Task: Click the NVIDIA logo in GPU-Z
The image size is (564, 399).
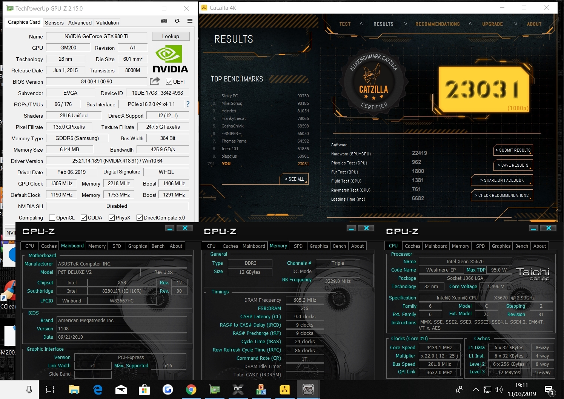Action: (x=170, y=59)
